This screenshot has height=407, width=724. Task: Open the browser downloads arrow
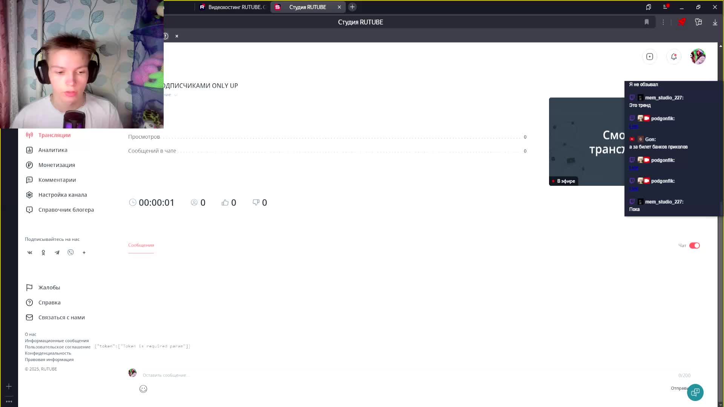pos(715,22)
